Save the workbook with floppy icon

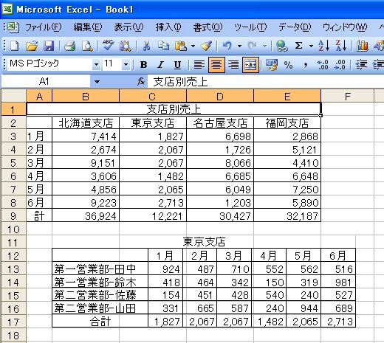pos(49,46)
